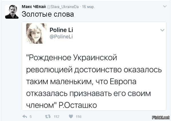This screenshot has width=171, height=121.
Task: Click the tweet text Золотые слова
Action: [x=48, y=14]
